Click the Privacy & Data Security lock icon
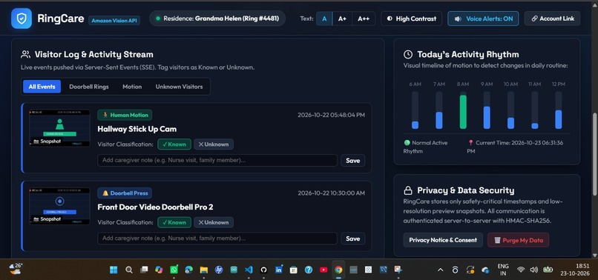 click(x=407, y=190)
